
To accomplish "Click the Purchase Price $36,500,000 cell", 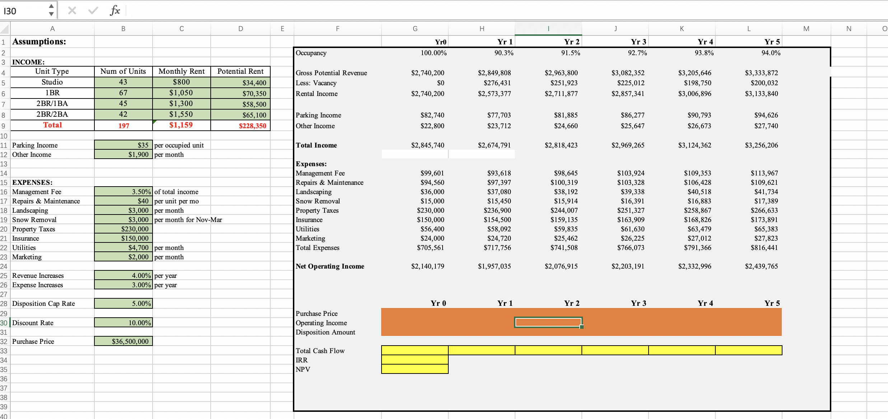I will pyautogui.click(x=123, y=341).
